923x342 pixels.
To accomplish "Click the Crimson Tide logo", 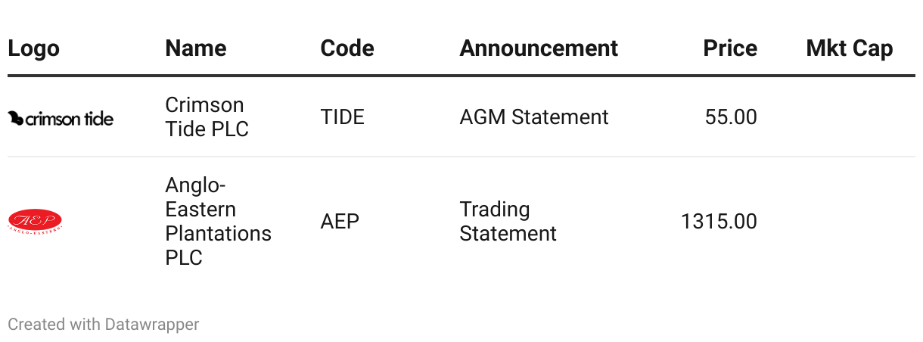I will pyautogui.click(x=61, y=118).
